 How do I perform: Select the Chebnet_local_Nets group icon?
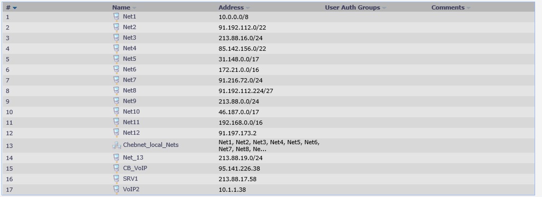click(x=116, y=146)
